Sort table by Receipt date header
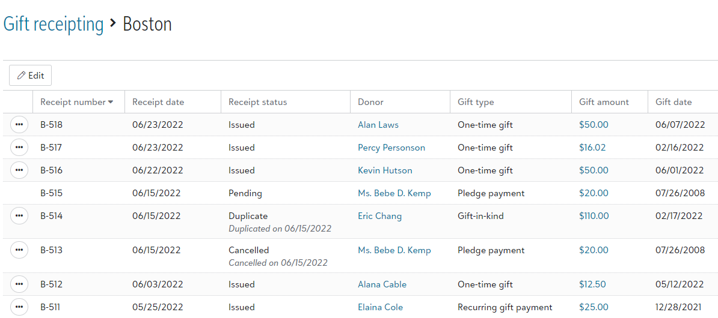718x318 pixels. click(158, 102)
